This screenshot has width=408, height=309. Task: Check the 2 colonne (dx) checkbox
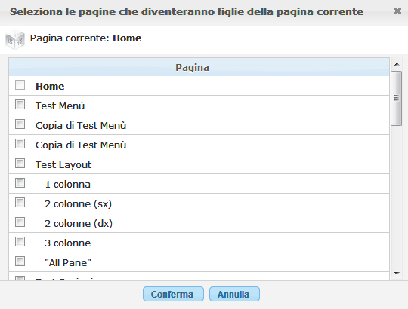pyautogui.click(x=20, y=222)
